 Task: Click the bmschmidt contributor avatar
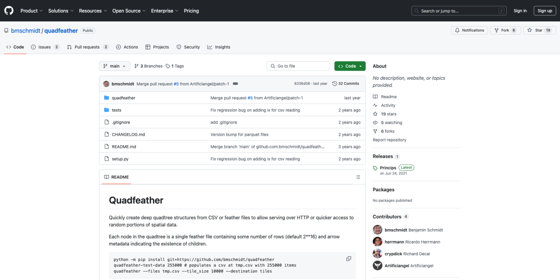click(378, 230)
